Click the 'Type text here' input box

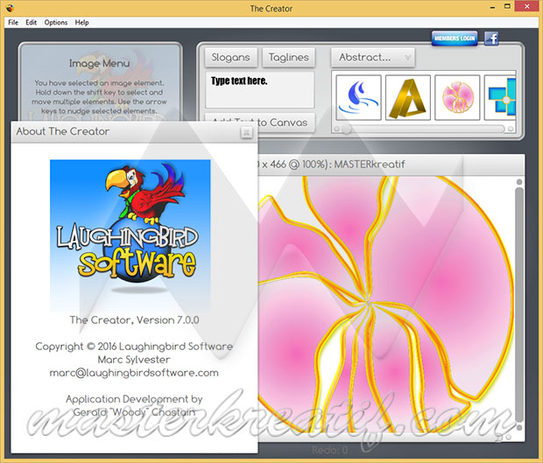pos(260,89)
